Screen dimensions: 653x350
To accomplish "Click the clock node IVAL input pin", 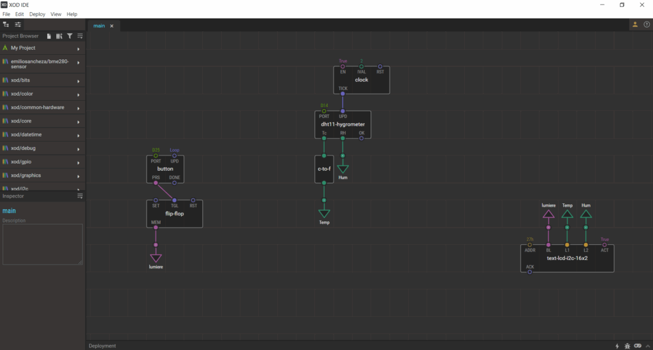I will pos(362,66).
